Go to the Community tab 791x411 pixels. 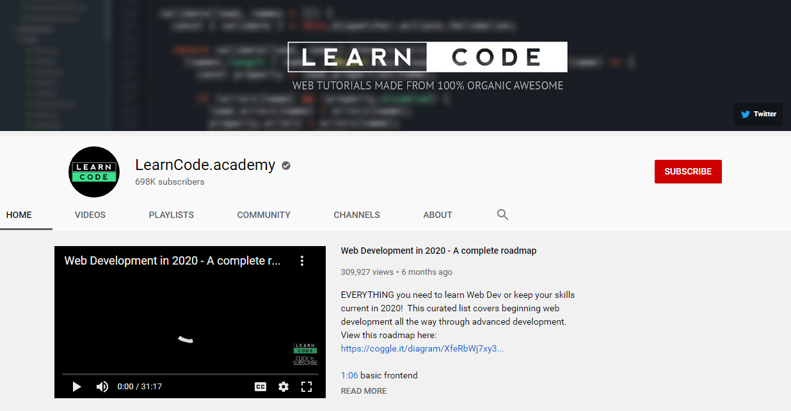264,215
